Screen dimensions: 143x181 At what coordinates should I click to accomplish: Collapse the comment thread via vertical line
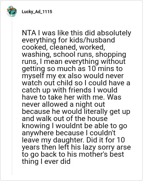pyautogui.click(x=12, y=96)
